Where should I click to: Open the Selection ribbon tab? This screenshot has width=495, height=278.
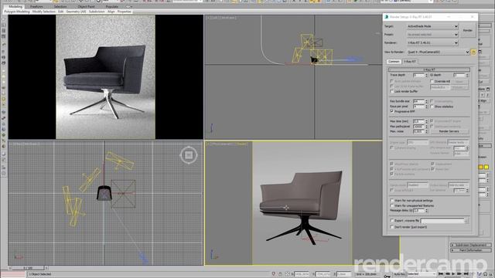(x=60, y=6)
